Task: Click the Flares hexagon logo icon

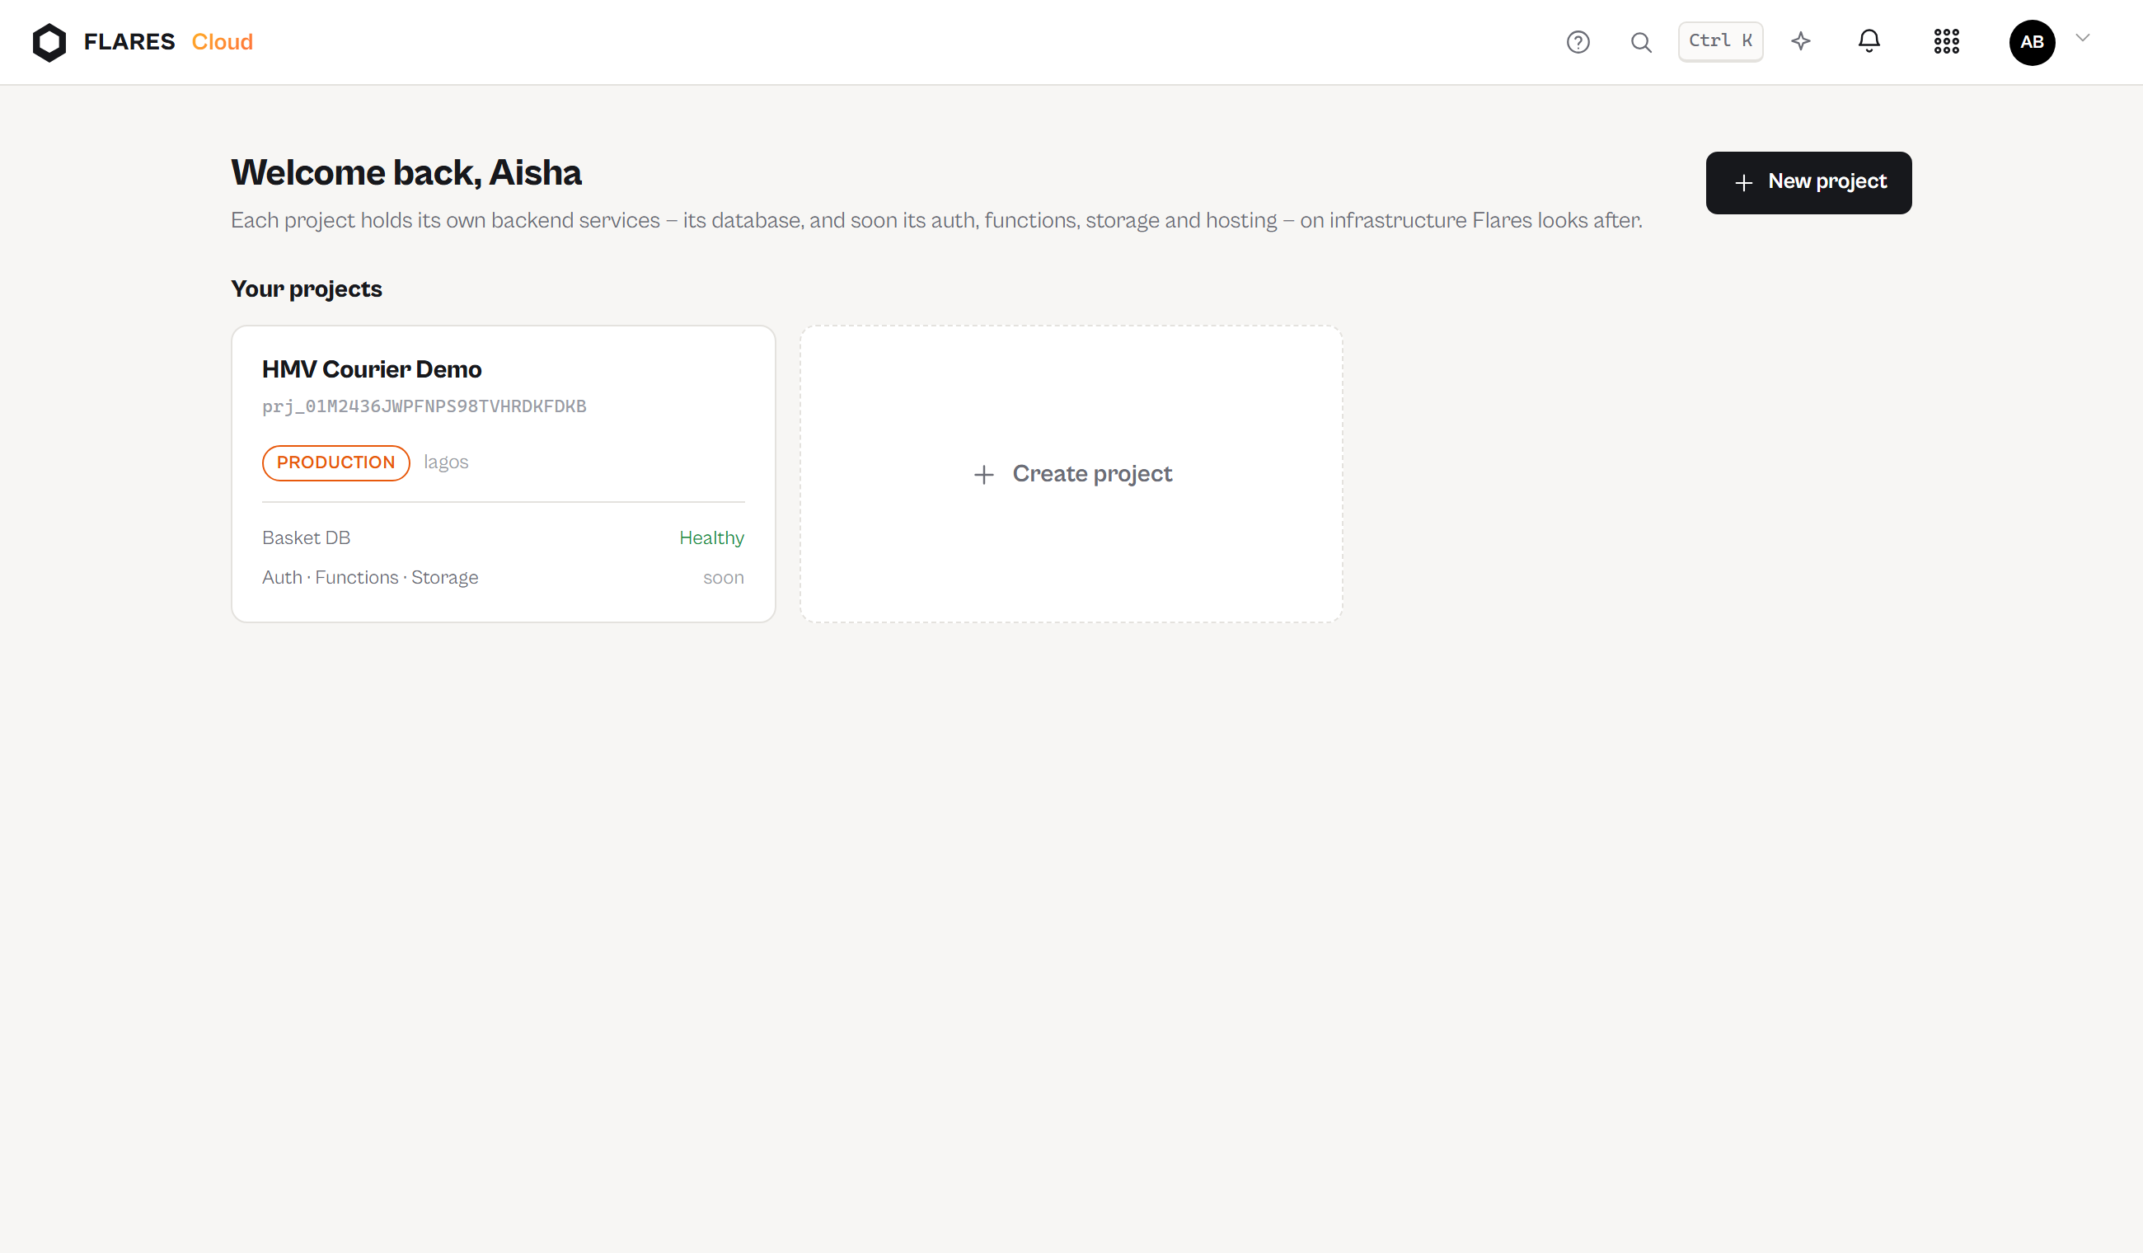Action: coord(49,42)
